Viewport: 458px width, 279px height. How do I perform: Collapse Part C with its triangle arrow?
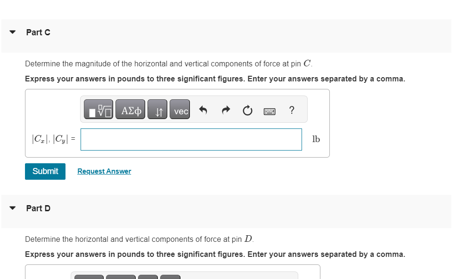[x=13, y=32]
